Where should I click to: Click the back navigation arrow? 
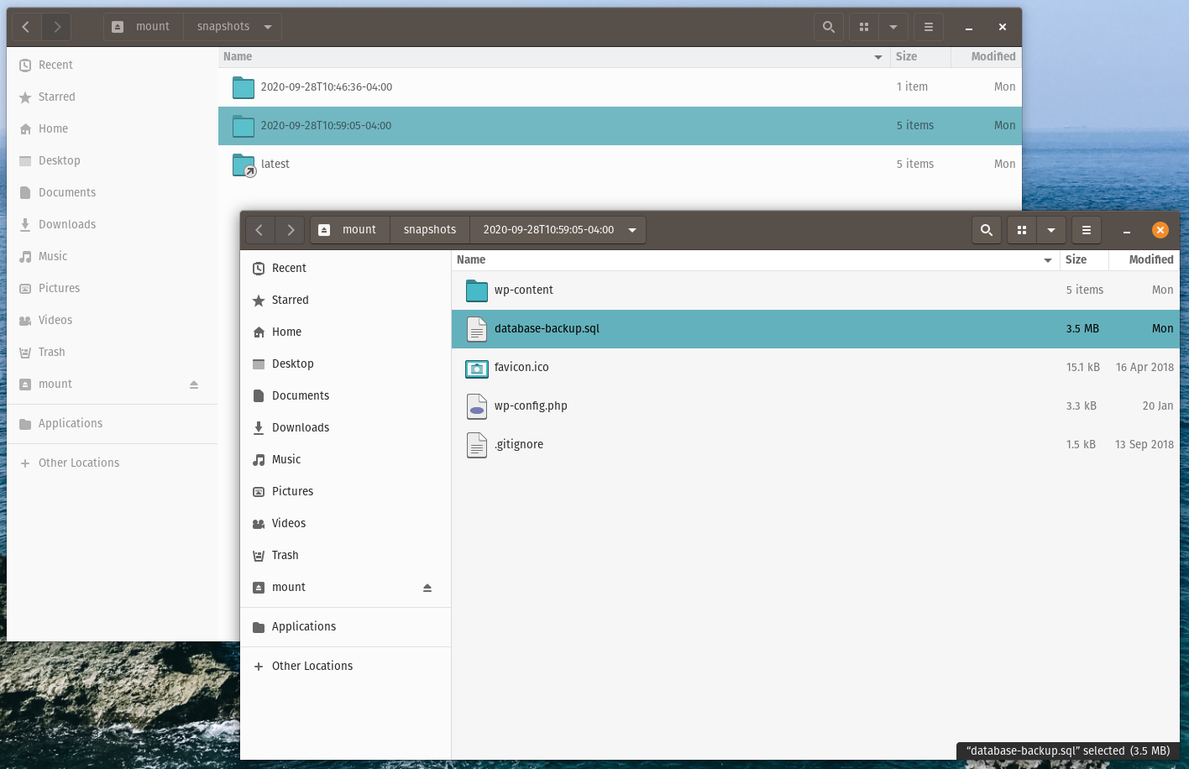259,229
